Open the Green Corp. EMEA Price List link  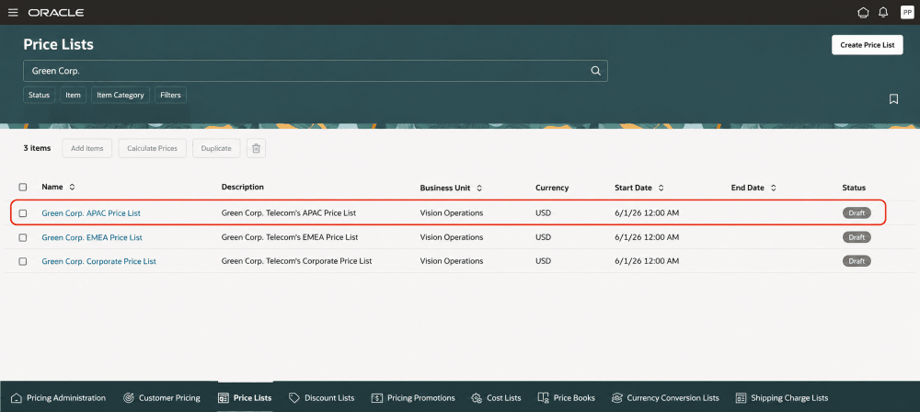91,237
